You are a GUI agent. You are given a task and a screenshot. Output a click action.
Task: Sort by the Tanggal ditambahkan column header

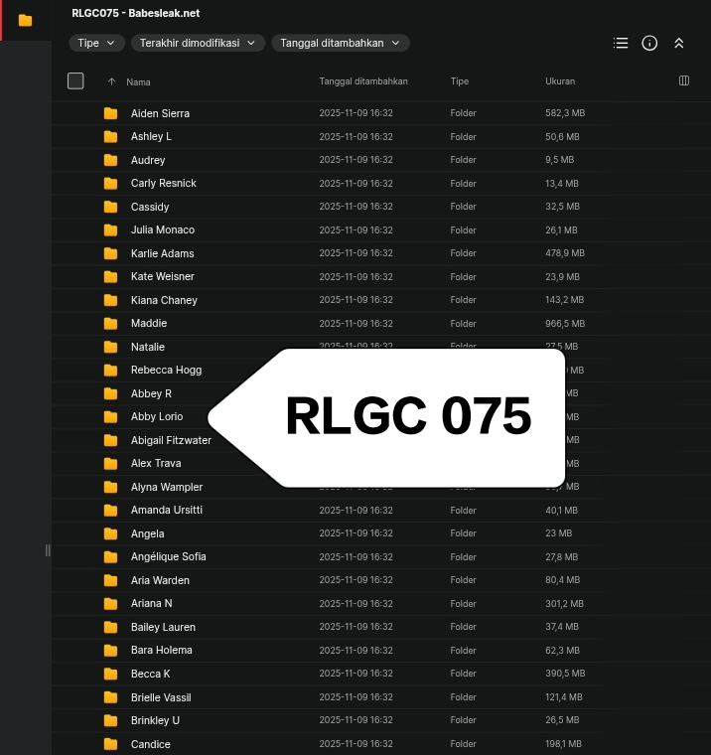point(363,80)
